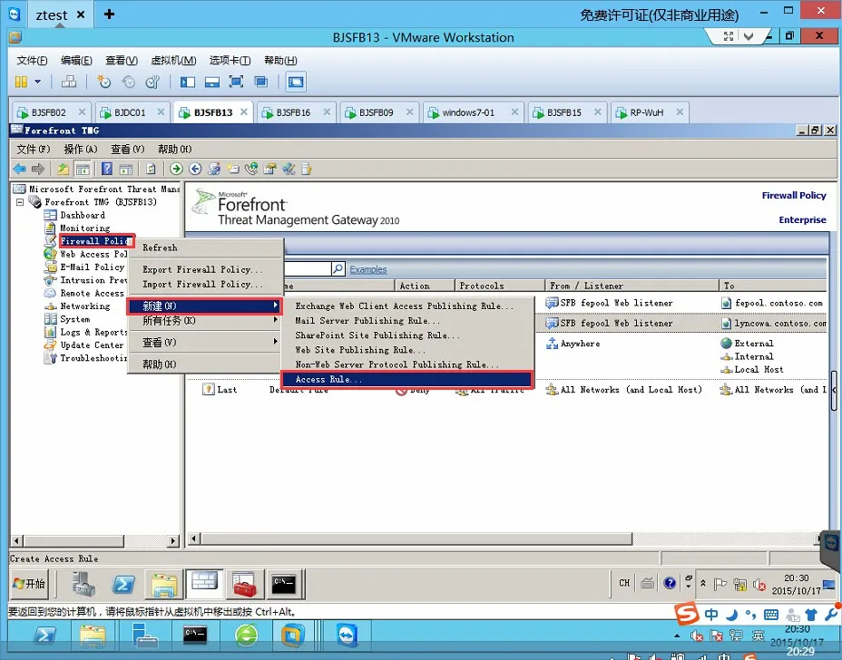Click the Protocols column header
The image size is (842, 660).
[x=499, y=286]
